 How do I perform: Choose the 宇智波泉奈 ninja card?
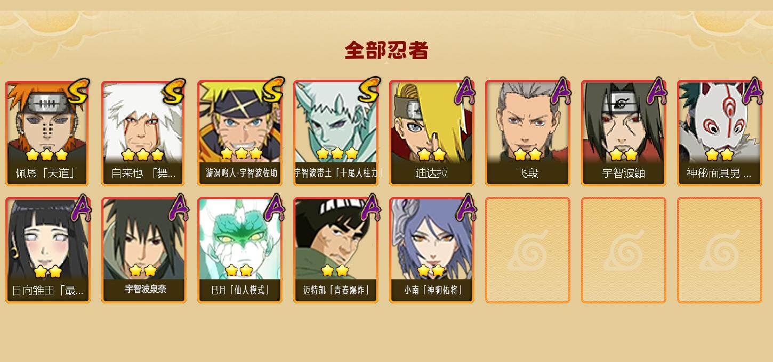click(144, 250)
